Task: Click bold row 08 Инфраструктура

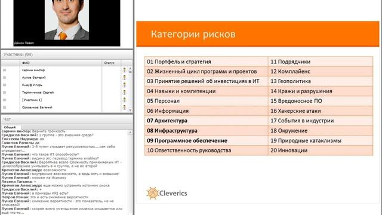Action: 206,131
